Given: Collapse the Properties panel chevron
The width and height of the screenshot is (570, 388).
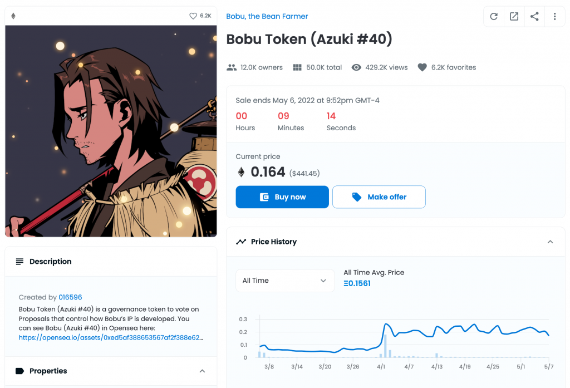Looking at the screenshot, I should pyautogui.click(x=203, y=371).
